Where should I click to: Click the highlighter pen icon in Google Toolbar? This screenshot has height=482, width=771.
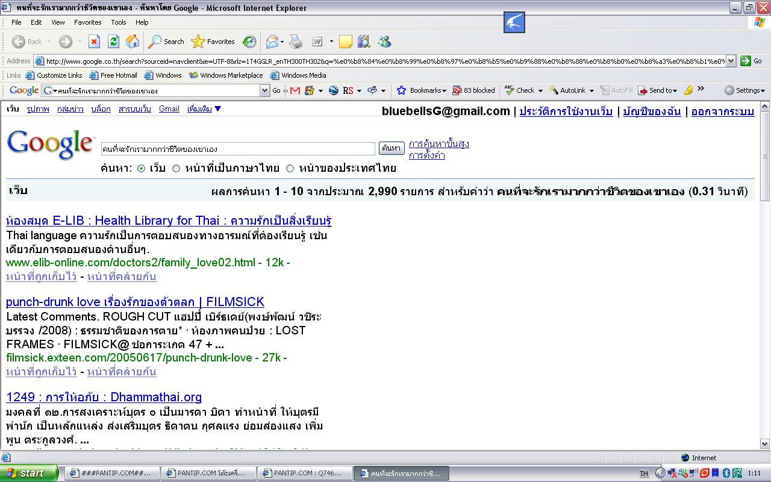tap(688, 90)
